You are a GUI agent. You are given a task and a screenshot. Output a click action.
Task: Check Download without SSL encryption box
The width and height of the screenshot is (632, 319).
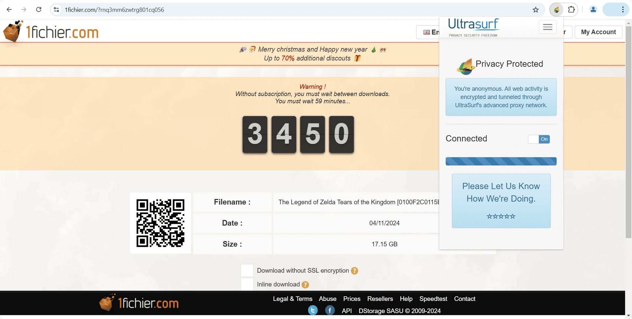(x=247, y=270)
